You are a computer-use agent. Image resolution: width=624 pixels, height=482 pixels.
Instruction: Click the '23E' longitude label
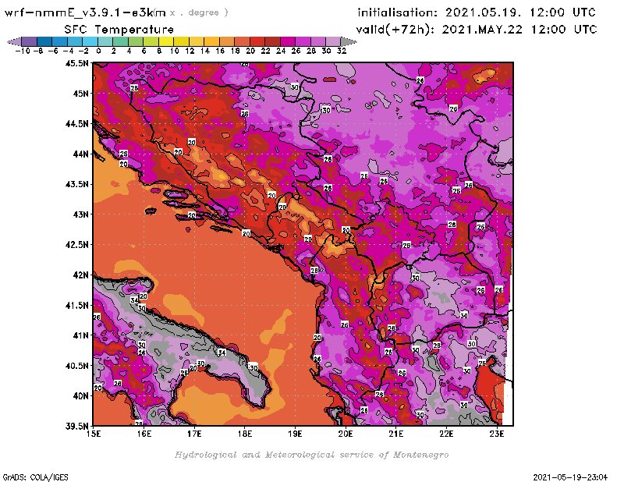point(497,434)
